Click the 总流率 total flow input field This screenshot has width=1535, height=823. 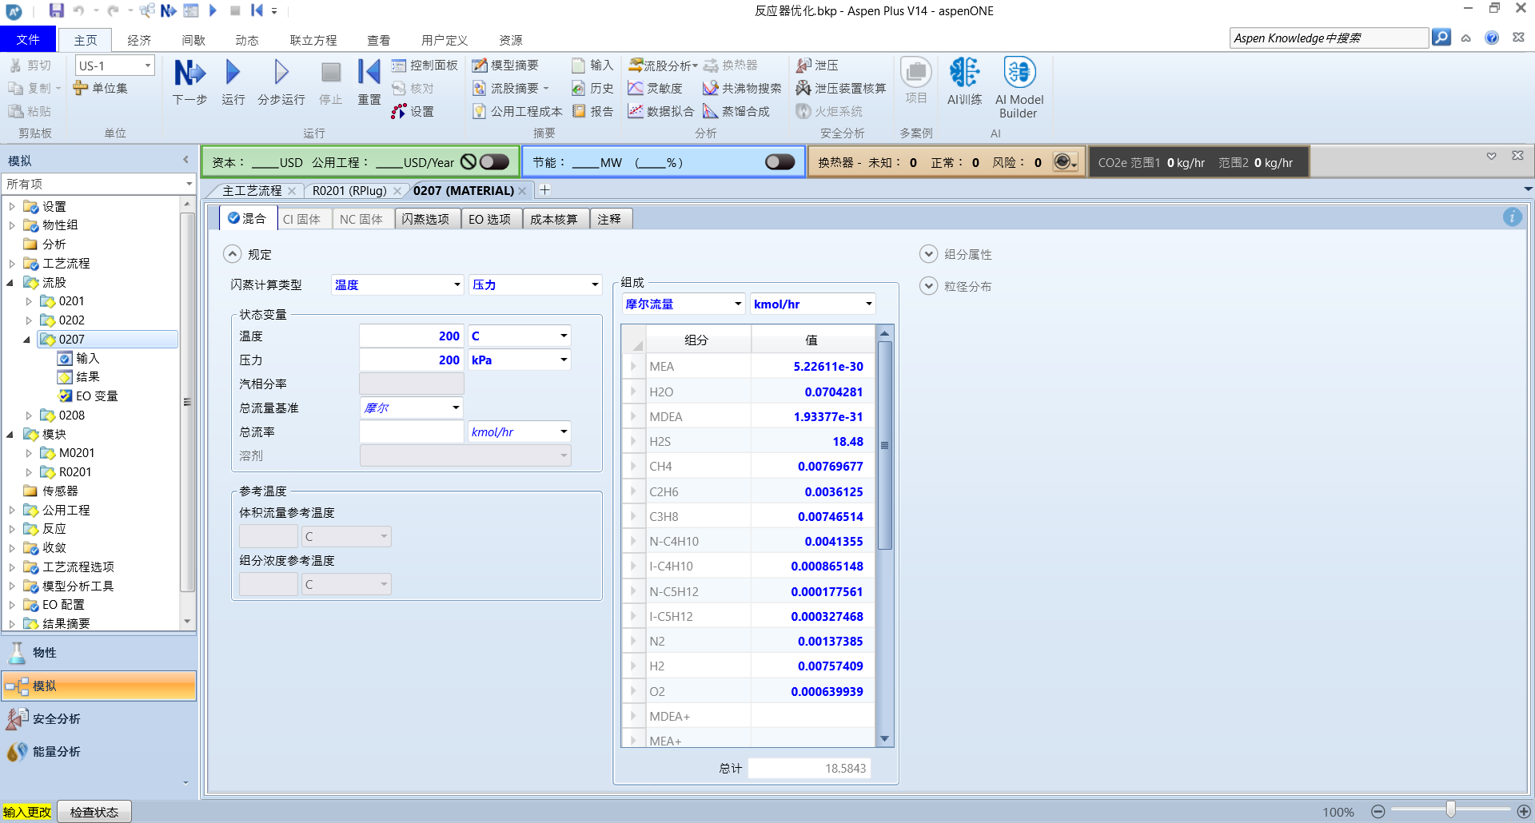tap(411, 432)
